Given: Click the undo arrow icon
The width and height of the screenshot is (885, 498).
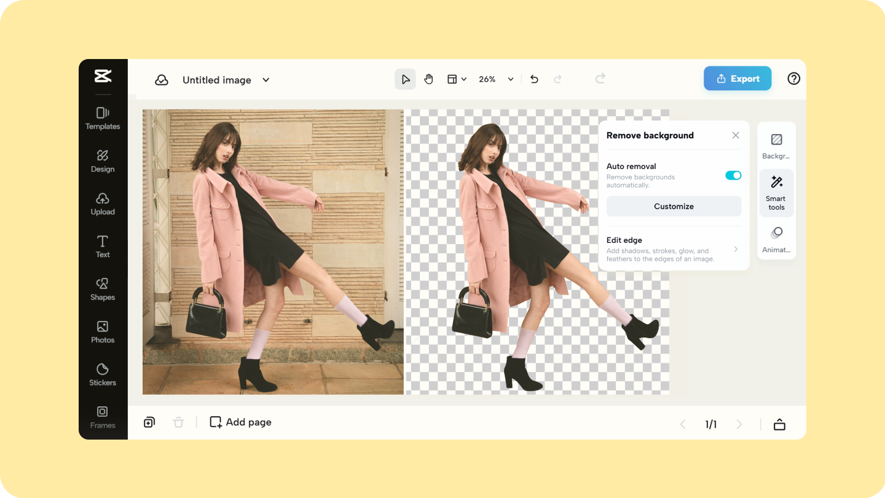Looking at the screenshot, I should coord(534,79).
